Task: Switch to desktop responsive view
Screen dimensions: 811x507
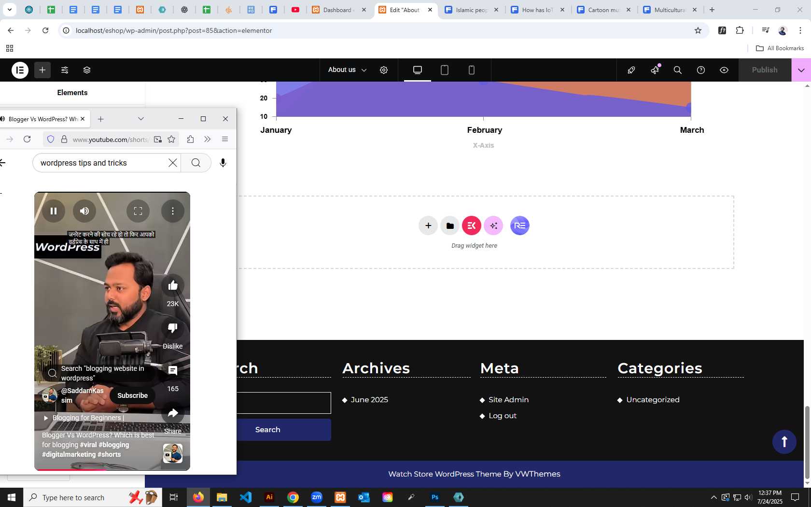Action: pyautogui.click(x=418, y=70)
